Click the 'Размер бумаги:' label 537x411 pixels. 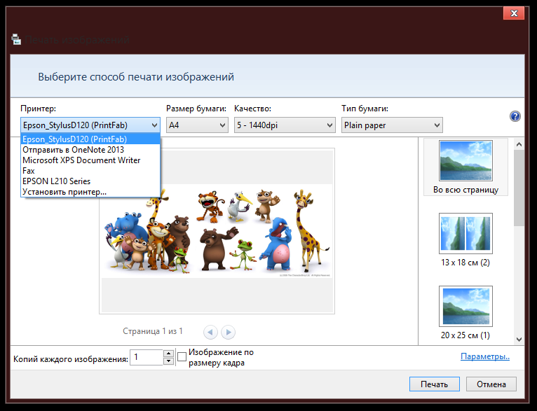coord(196,109)
